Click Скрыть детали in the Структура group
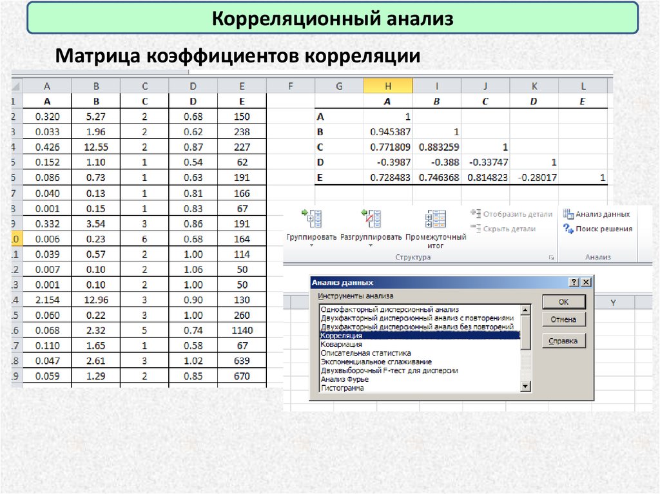Screen dimensions: 660x494 [503, 229]
